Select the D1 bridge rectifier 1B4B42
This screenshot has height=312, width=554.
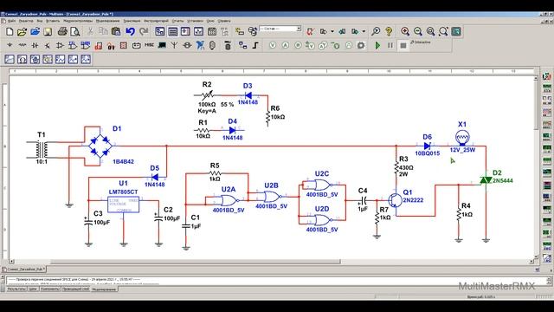click(100, 146)
